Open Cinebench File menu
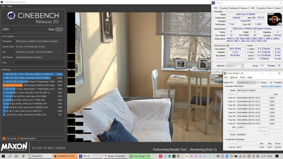 pos(3,6)
